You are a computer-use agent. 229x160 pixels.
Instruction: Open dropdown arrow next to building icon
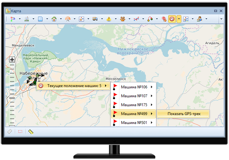pyautogui.click(x=33, y=19)
